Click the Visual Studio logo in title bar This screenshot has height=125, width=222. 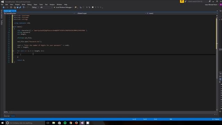tap(2, 2)
